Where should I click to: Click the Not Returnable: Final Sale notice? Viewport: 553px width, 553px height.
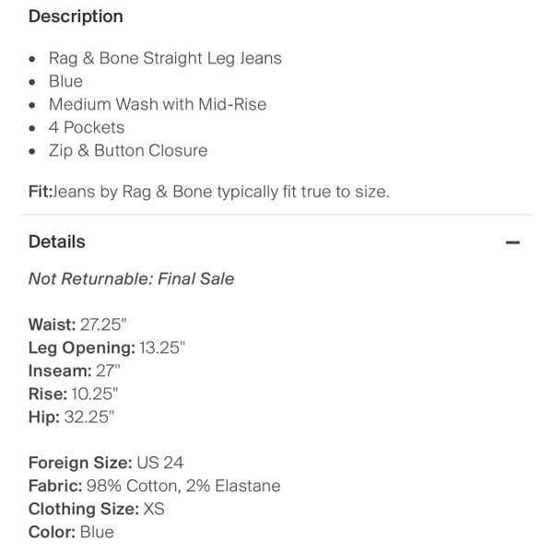pyautogui.click(x=131, y=279)
